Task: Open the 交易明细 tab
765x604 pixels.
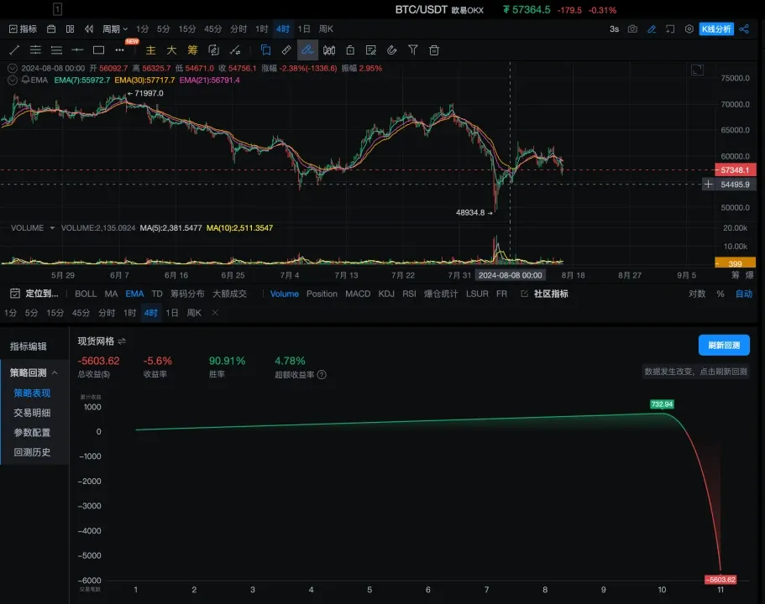Action: pos(32,413)
